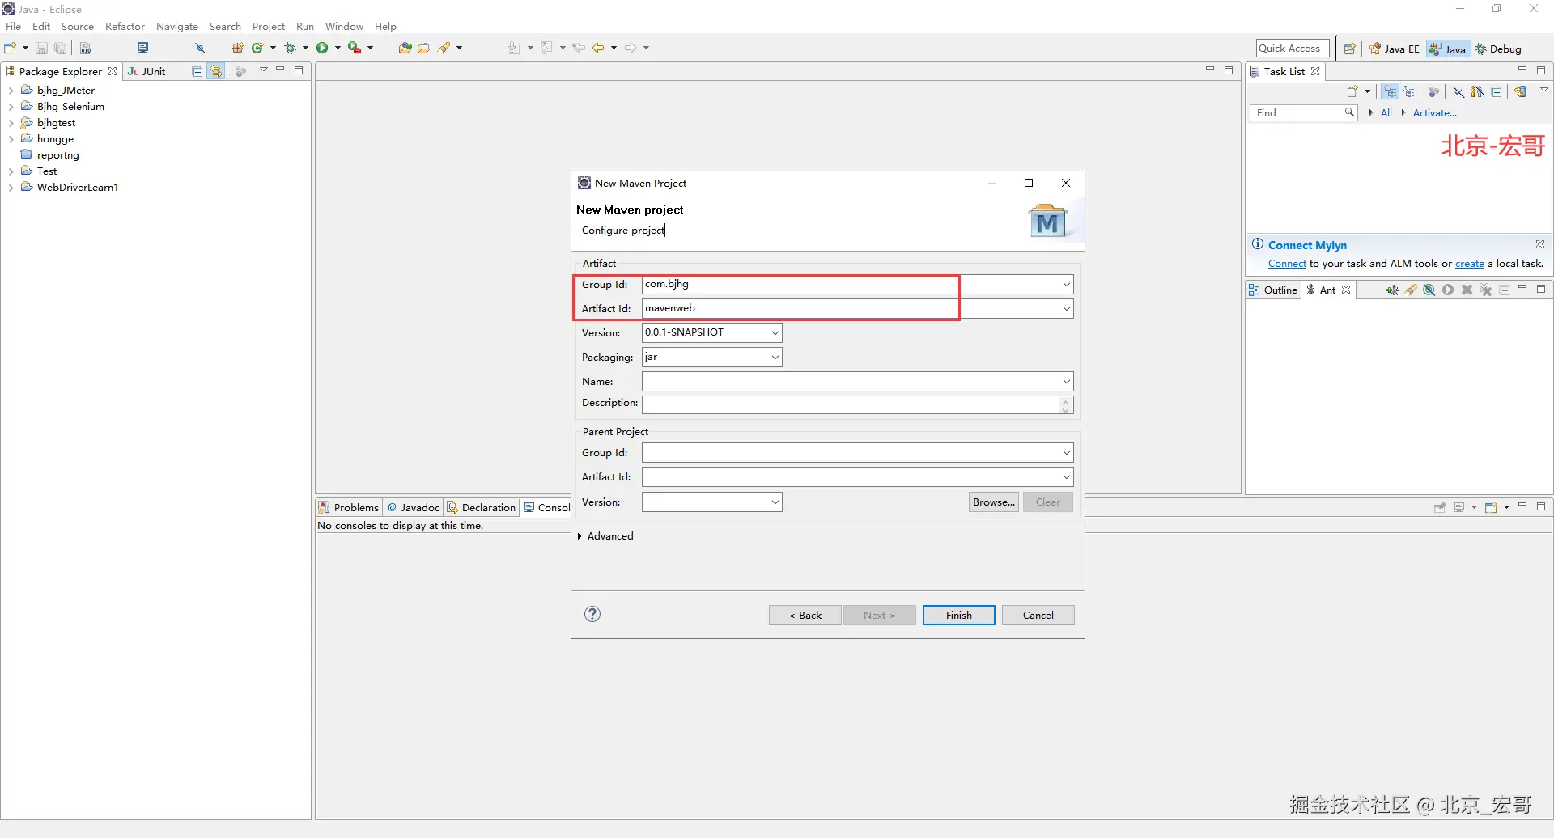Click the New Java Package icon
1554x838 pixels.
[238, 49]
